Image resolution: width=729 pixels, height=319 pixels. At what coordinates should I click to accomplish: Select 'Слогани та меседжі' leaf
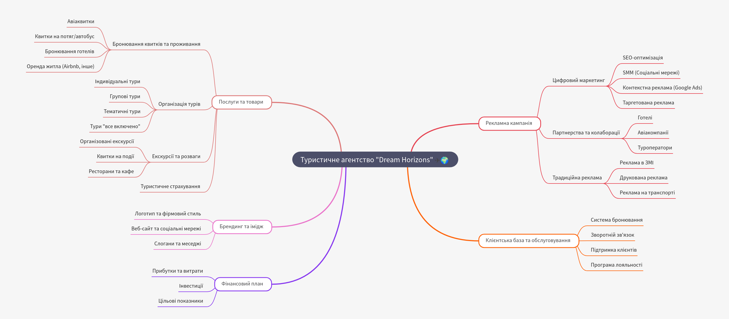pyautogui.click(x=178, y=243)
